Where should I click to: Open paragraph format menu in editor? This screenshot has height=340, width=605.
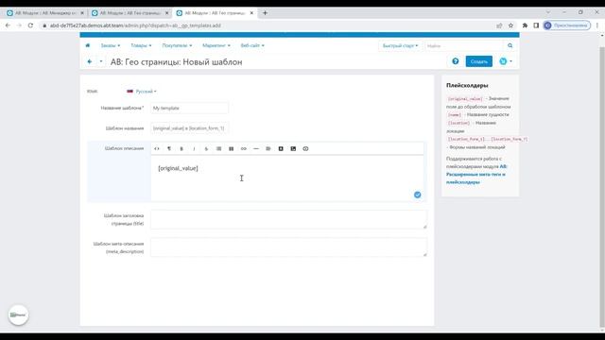[169, 149]
